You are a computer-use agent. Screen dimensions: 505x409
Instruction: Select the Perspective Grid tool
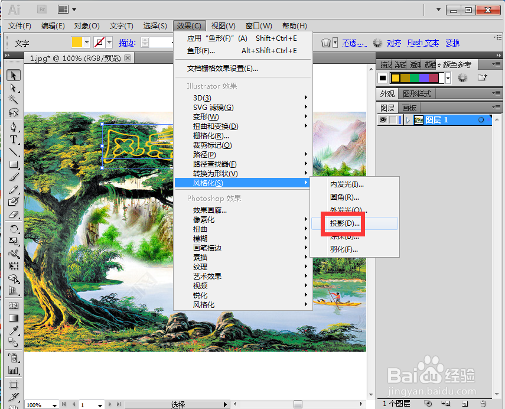coord(13,291)
